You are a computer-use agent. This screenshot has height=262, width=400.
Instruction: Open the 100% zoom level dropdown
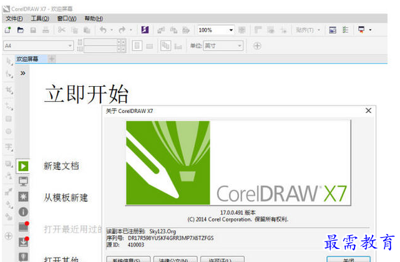(231, 30)
